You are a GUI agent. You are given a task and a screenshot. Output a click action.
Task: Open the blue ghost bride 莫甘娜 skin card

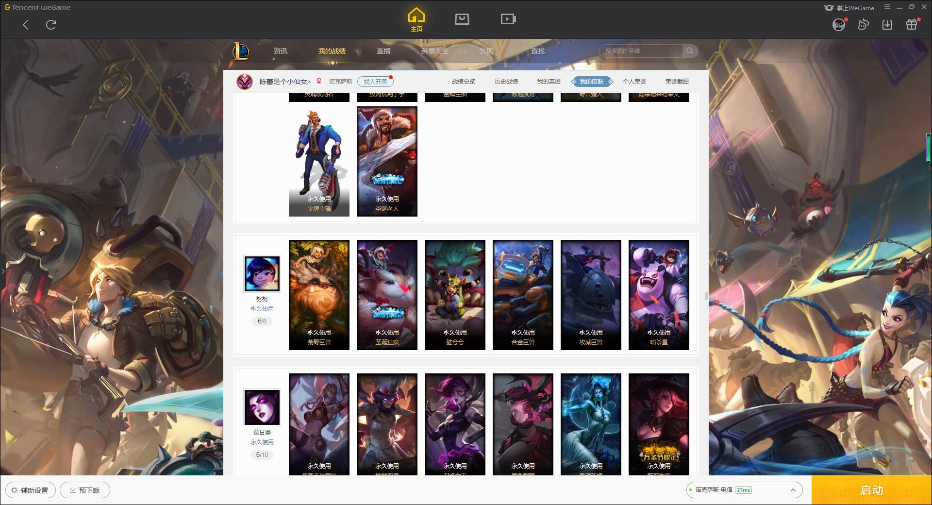[591, 424]
